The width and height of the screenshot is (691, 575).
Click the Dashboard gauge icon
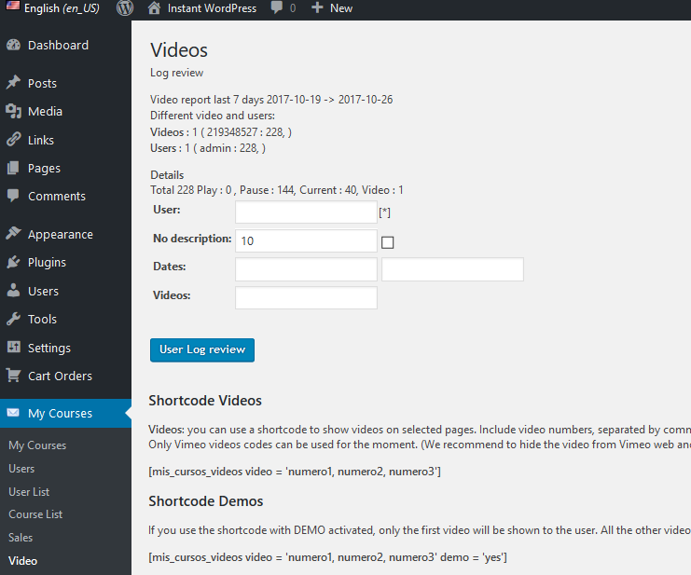point(14,45)
